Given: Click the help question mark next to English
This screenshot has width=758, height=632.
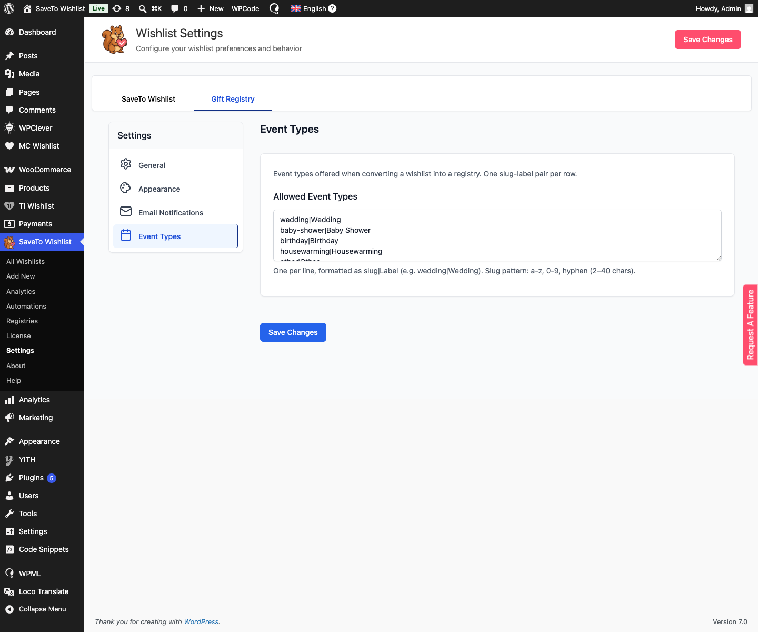Looking at the screenshot, I should tap(332, 8).
